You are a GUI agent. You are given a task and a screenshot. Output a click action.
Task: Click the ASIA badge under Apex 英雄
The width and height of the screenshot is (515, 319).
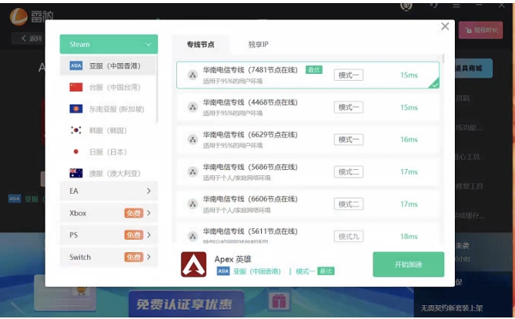pyautogui.click(x=223, y=271)
